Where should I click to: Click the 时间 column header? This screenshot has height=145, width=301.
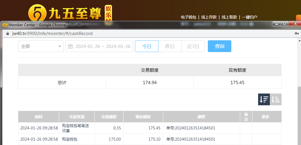pyautogui.click(x=39, y=116)
